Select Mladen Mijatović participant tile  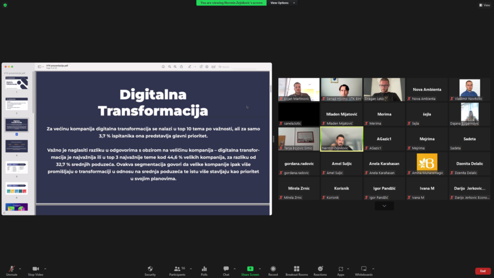coord(341,114)
